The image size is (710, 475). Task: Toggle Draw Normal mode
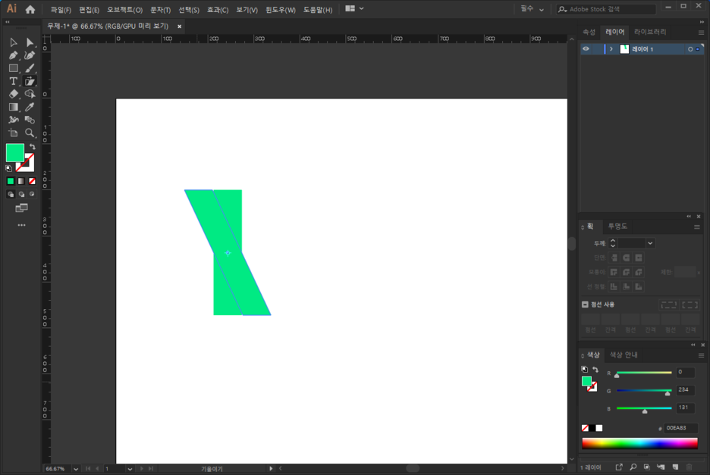(x=11, y=195)
